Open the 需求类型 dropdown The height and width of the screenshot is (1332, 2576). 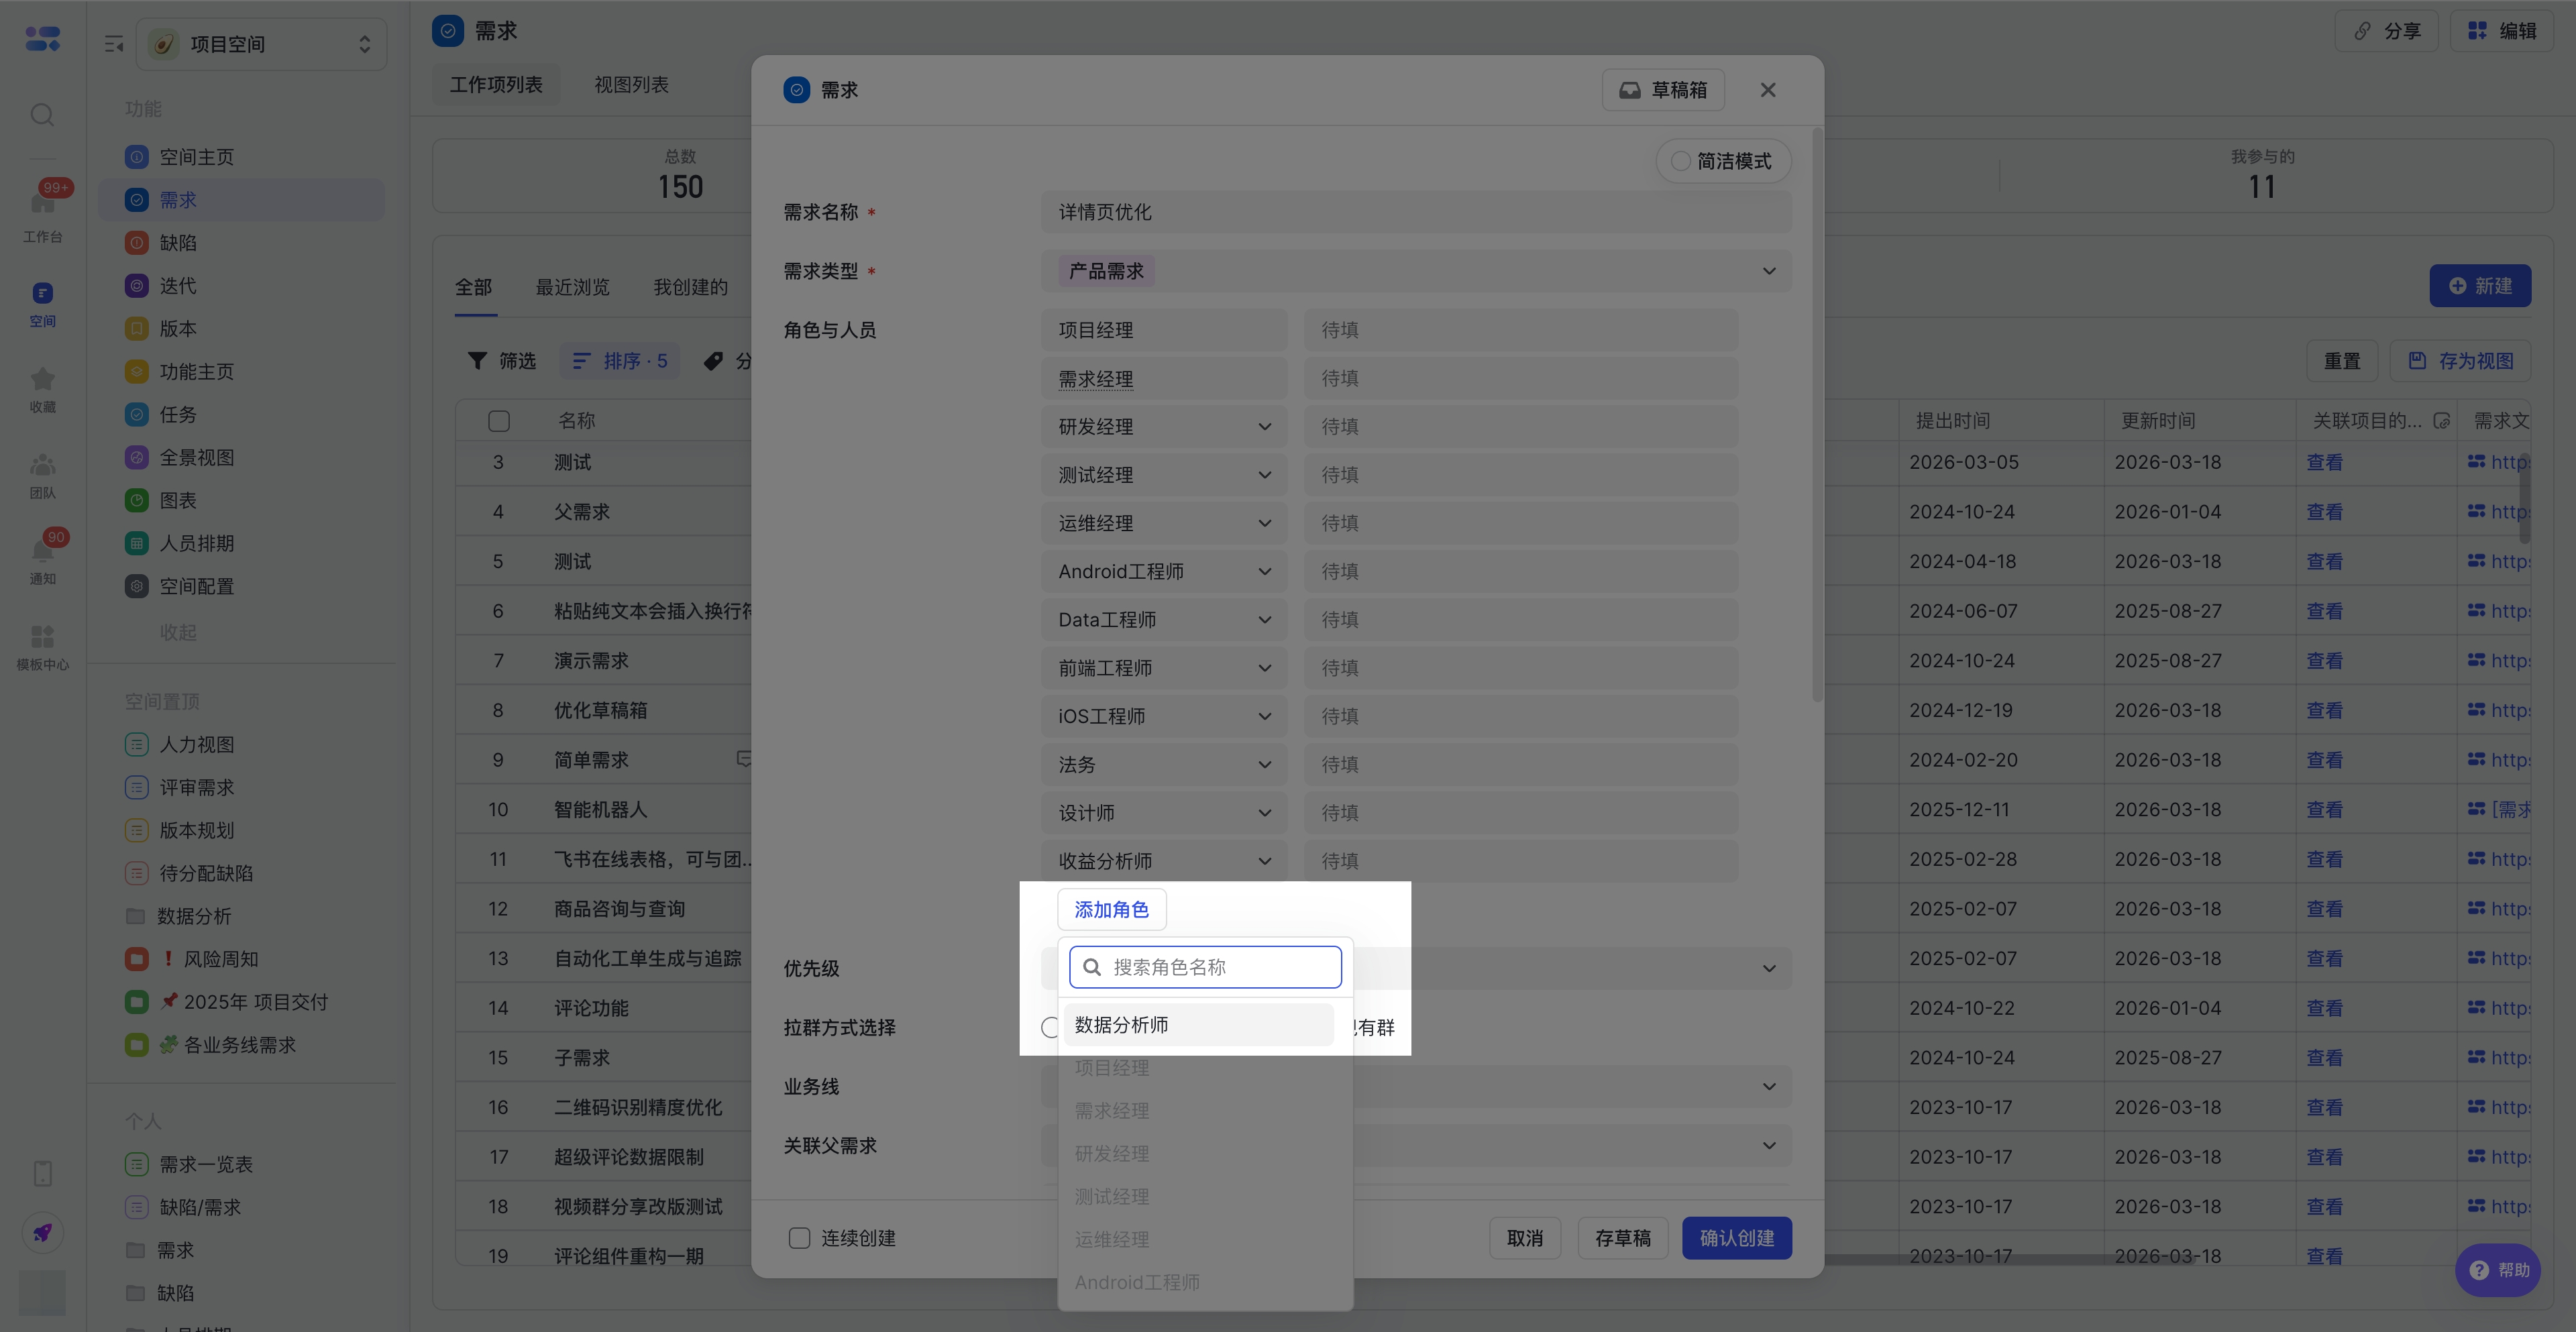click(1416, 271)
